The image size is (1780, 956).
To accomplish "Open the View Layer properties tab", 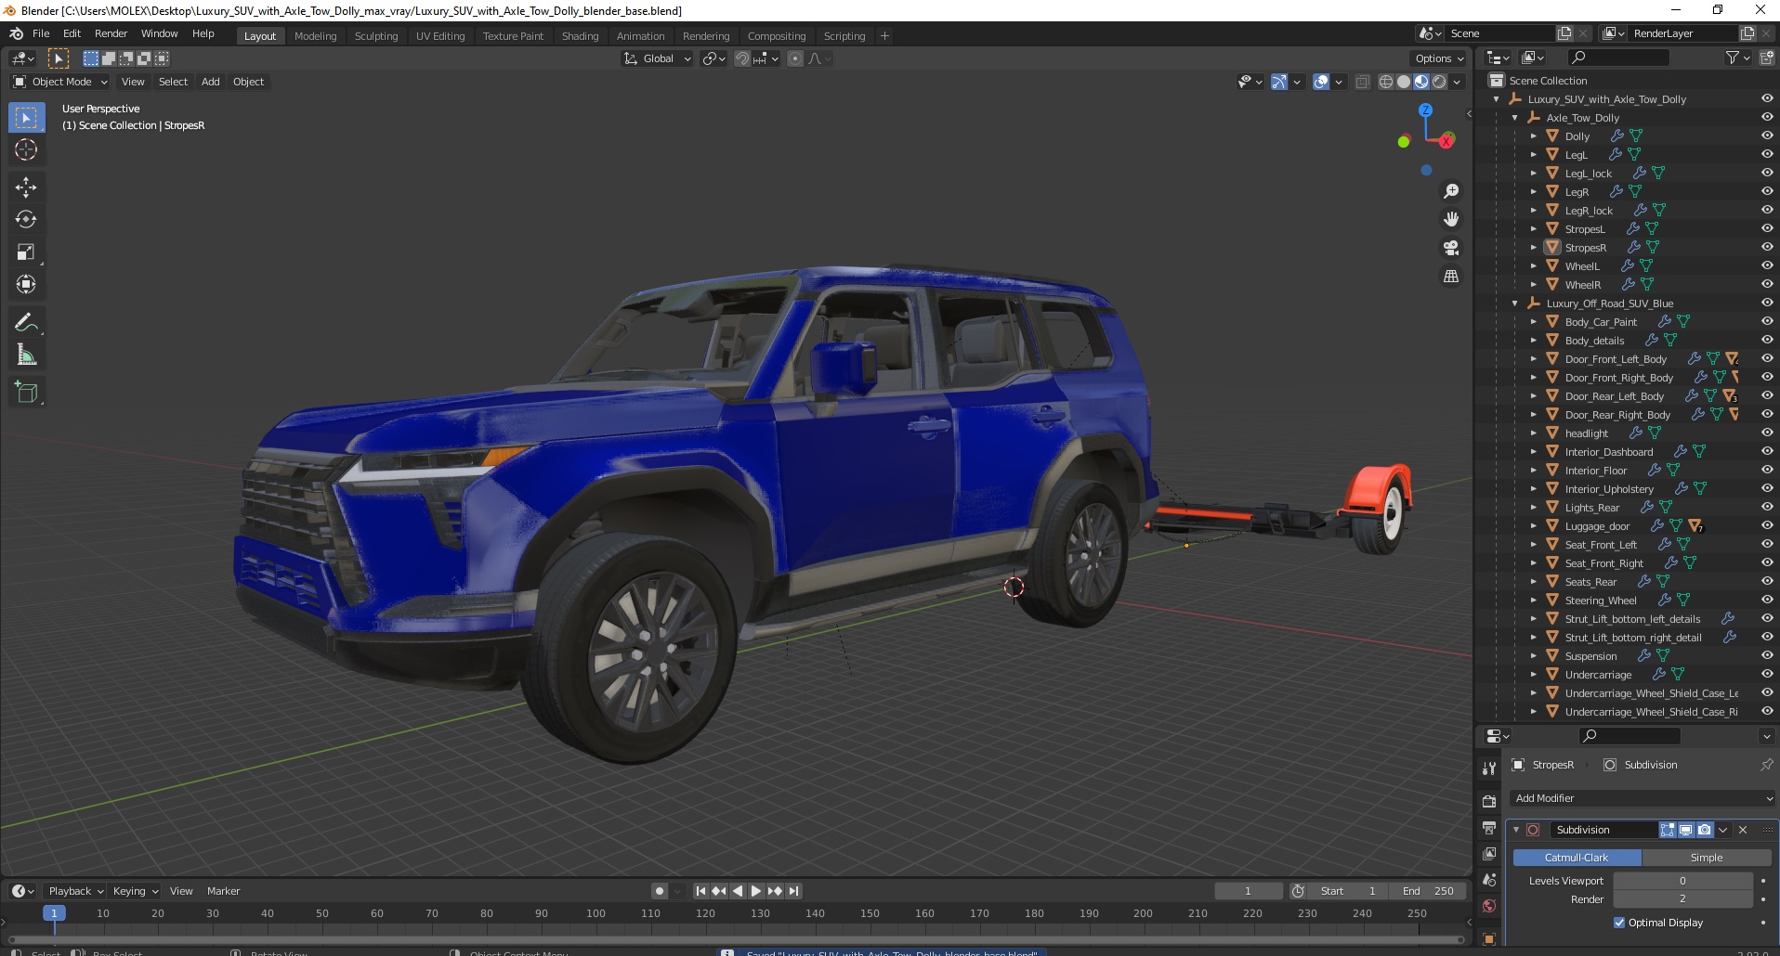I will point(1489,853).
